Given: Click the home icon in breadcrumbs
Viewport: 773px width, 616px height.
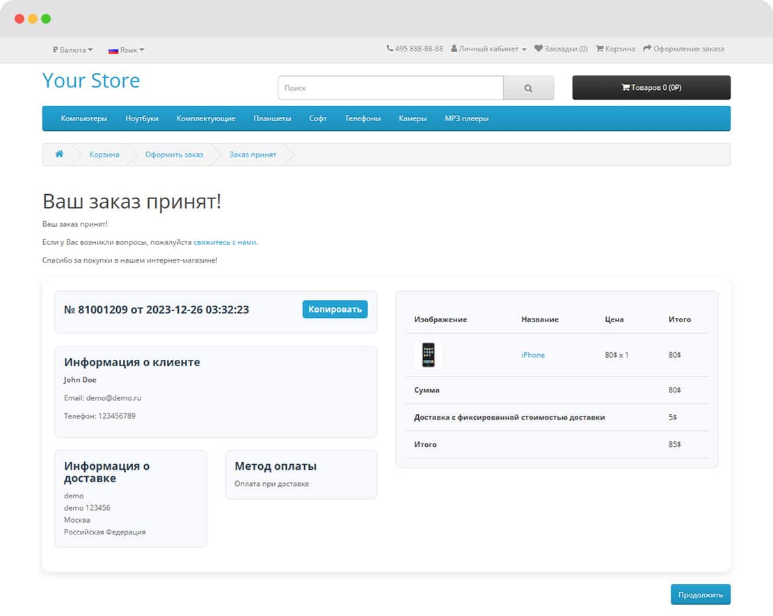Looking at the screenshot, I should [59, 154].
